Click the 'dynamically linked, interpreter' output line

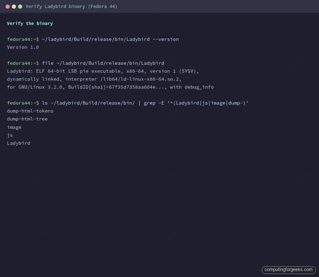pos(94,79)
